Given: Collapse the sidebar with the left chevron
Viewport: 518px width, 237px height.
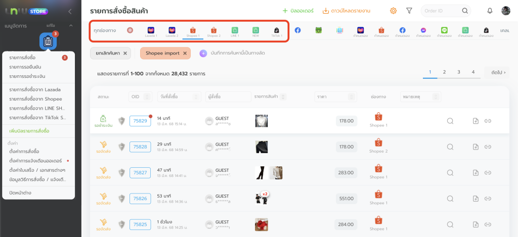Looking at the screenshot, I should (70, 11).
